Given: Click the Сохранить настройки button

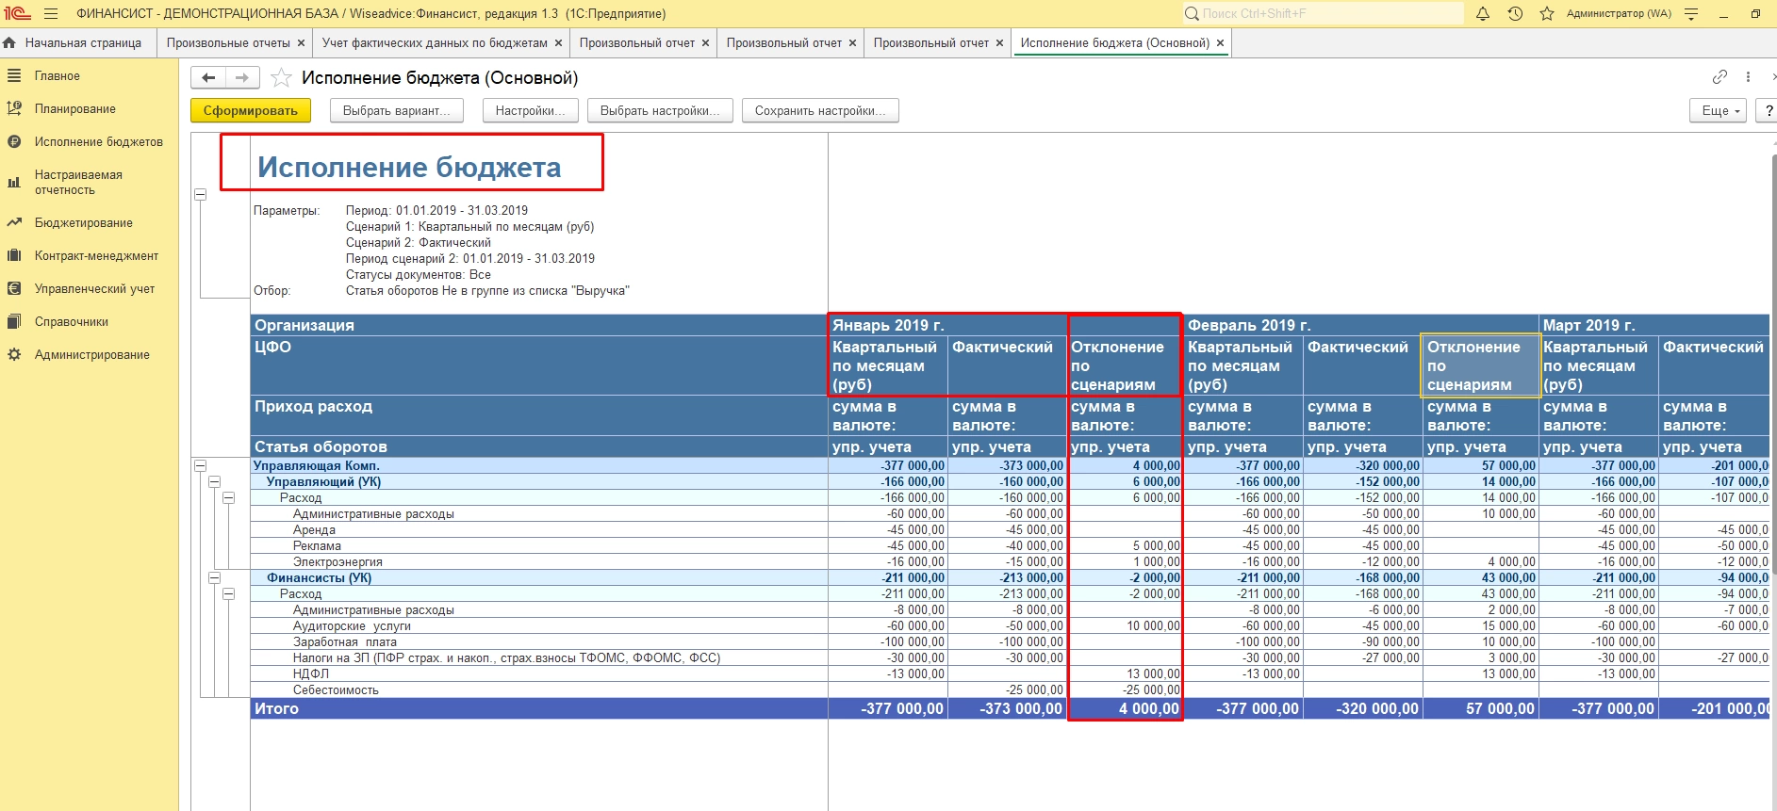Looking at the screenshot, I should click(819, 111).
